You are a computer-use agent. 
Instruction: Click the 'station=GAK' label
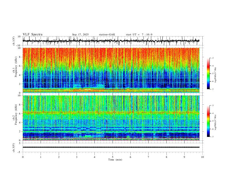coord(107,35)
